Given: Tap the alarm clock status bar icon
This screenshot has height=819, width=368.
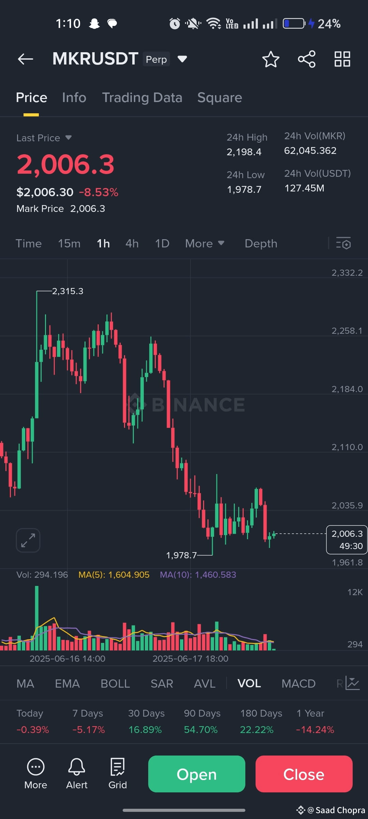Looking at the screenshot, I should [x=175, y=24].
